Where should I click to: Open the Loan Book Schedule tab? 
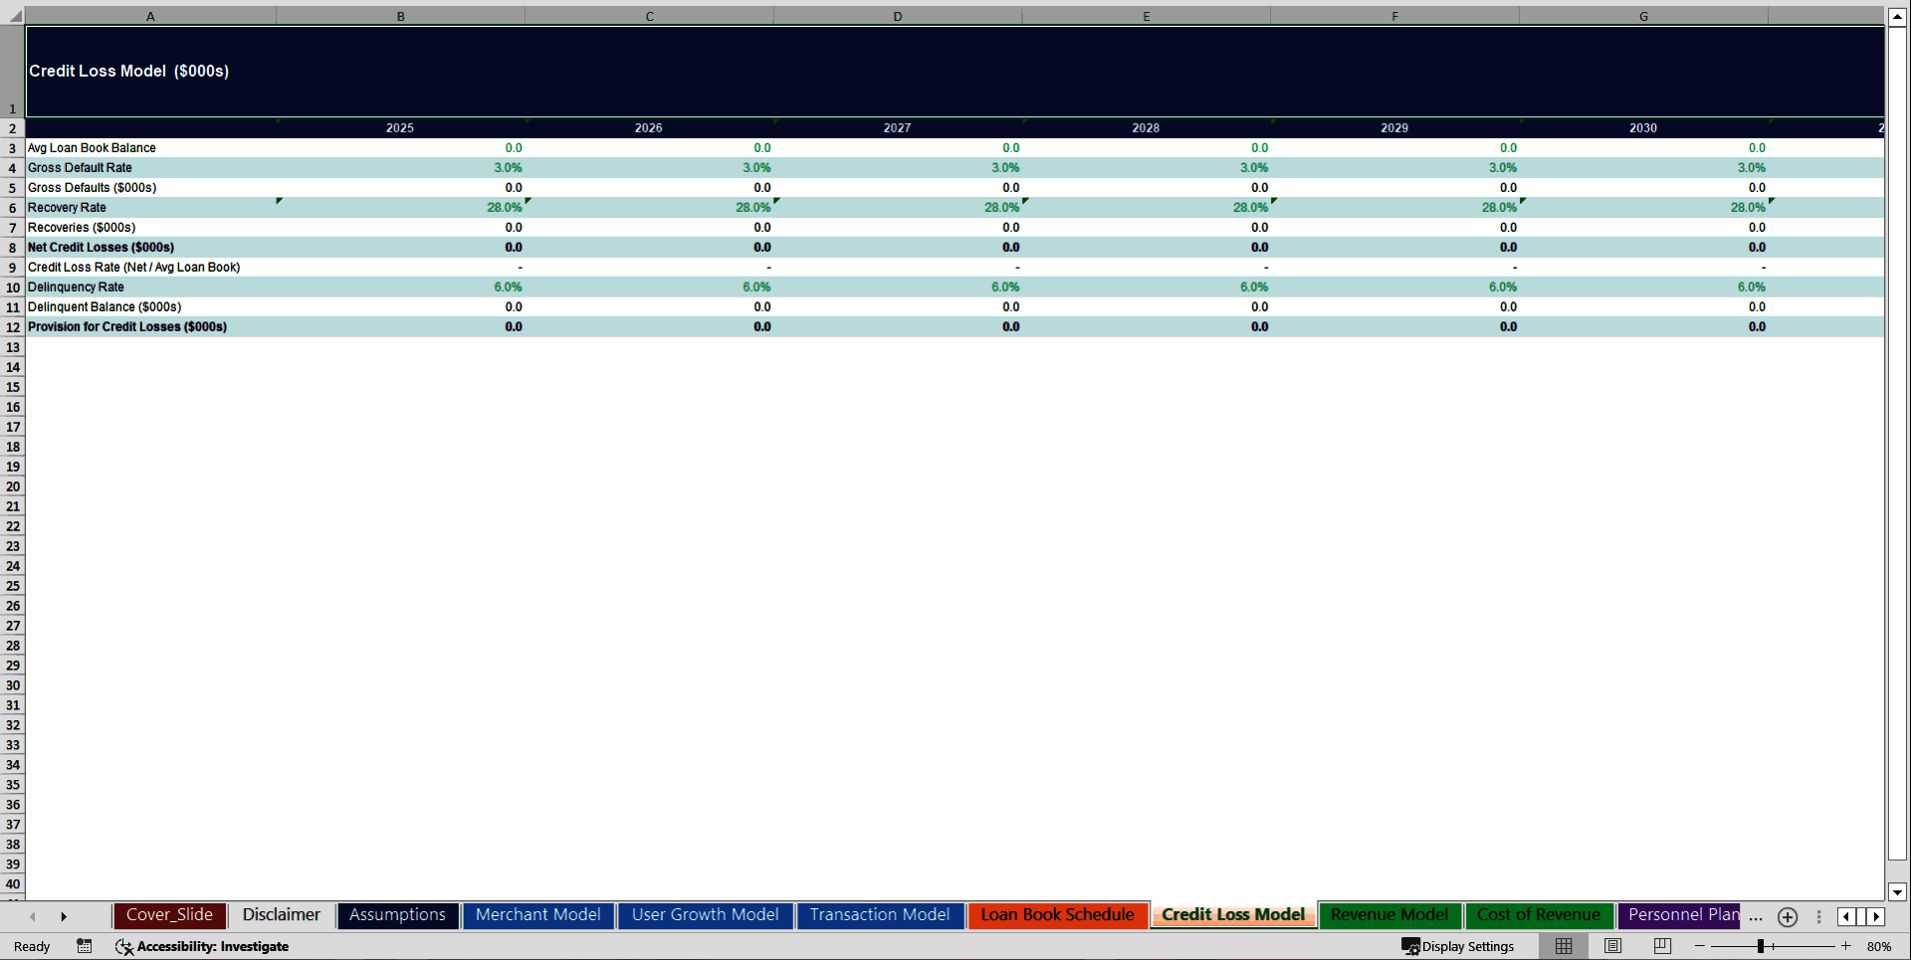(x=1057, y=914)
